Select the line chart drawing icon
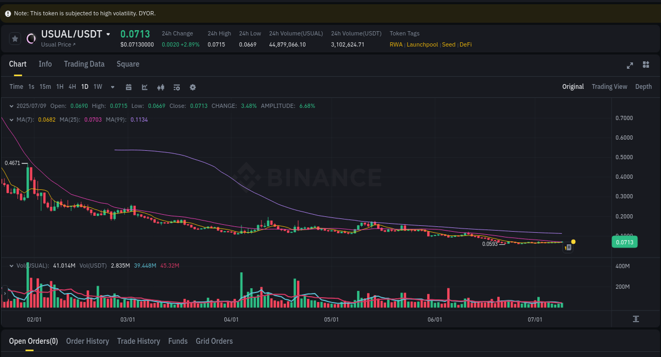 [144, 87]
